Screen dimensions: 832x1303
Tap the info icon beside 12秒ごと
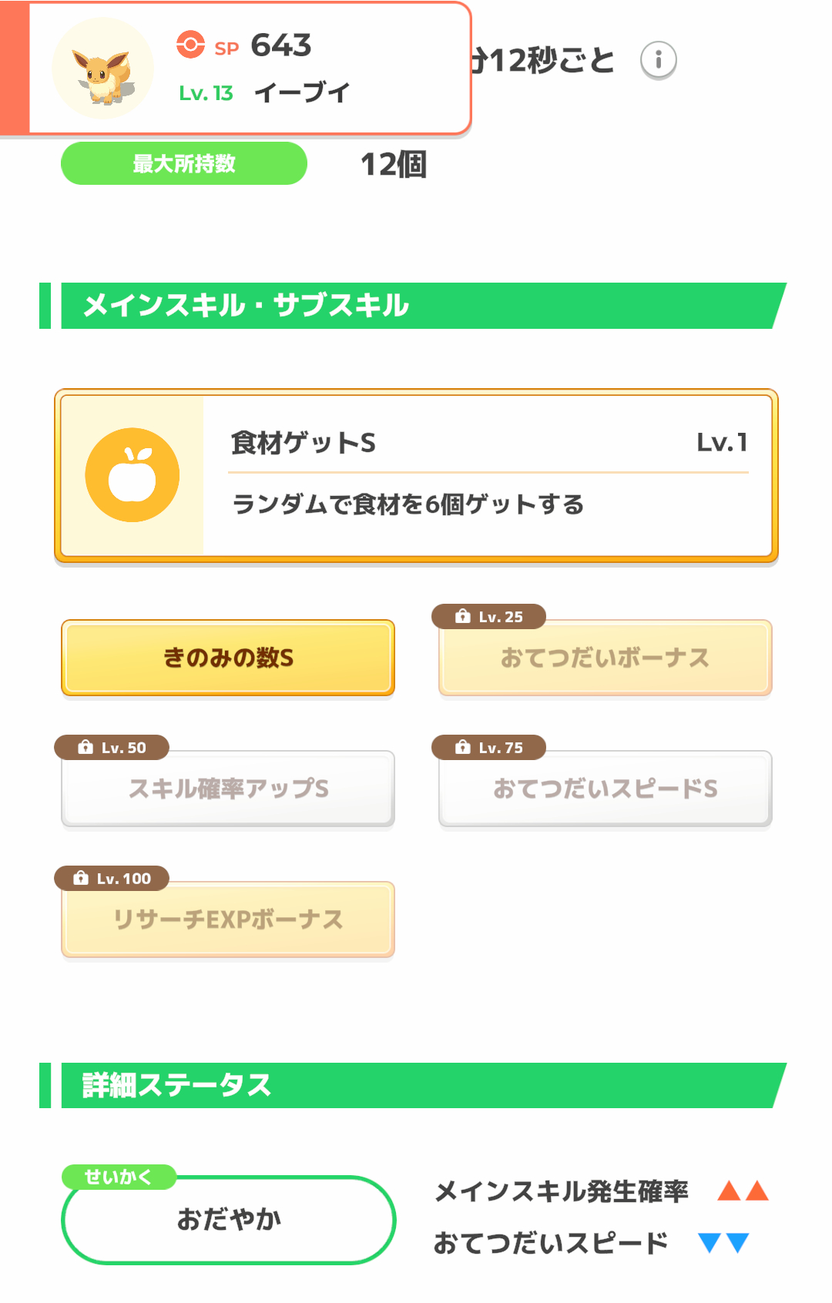(x=659, y=60)
